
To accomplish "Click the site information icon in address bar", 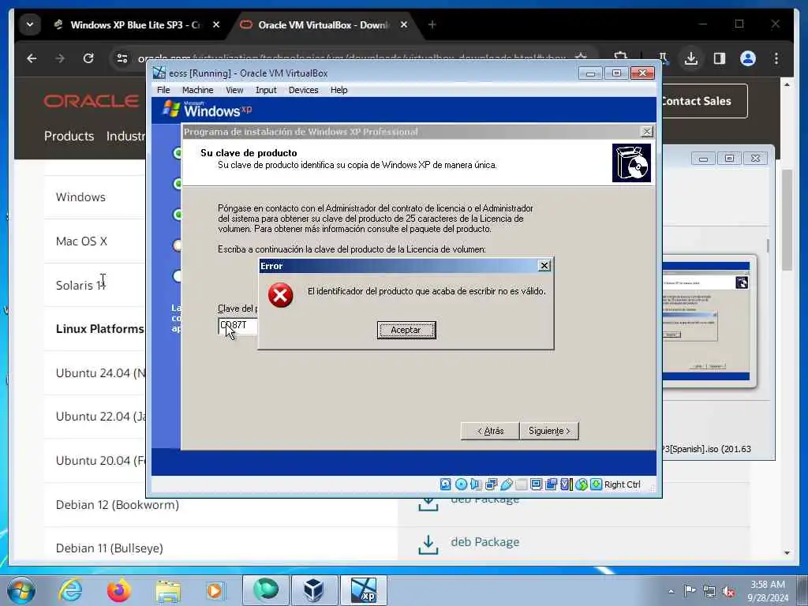I will [x=122, y=58].
